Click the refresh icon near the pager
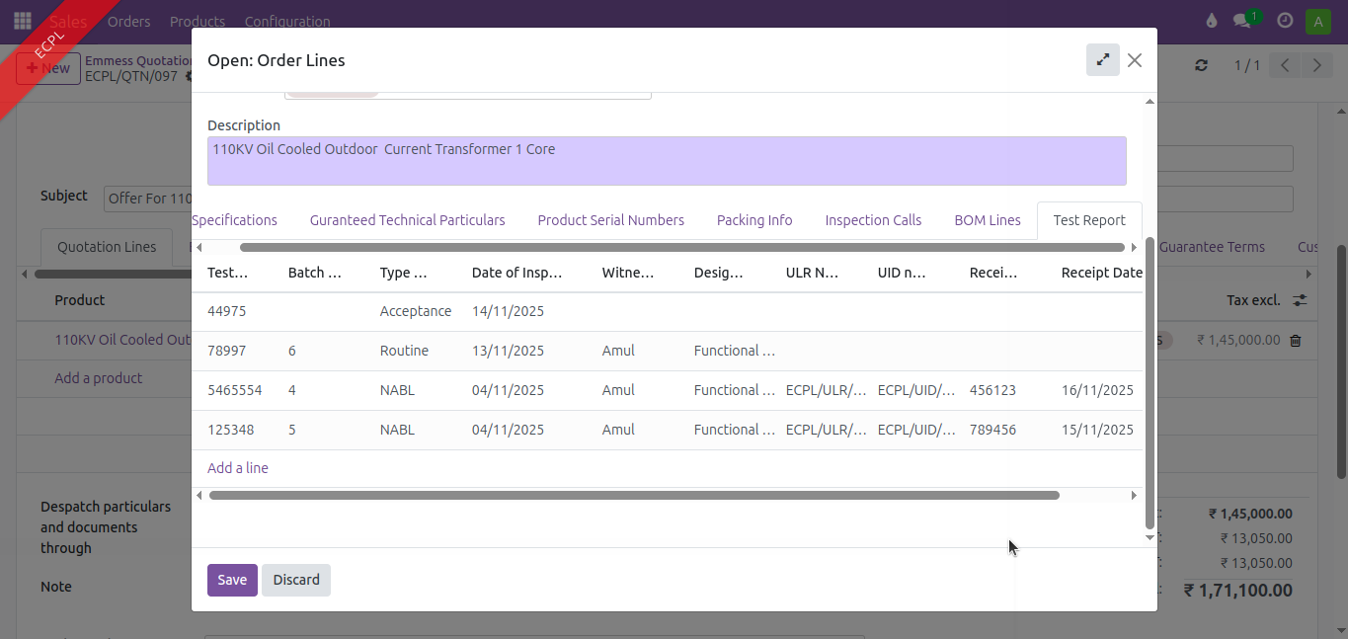This screenshot has height=639, width=1348. pos(1201,65)
